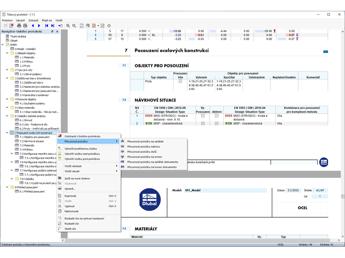
Task: Choose Rozbalit vše in the context menu
Action: click(89, 224)
